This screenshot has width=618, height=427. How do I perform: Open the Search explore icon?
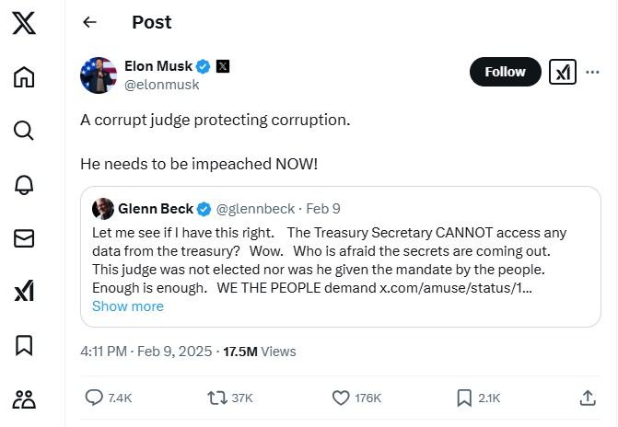[x=24, y=131]
